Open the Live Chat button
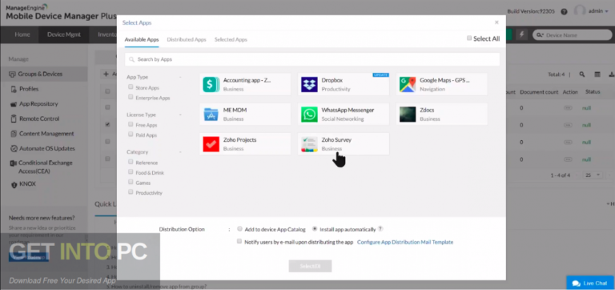 590,283
